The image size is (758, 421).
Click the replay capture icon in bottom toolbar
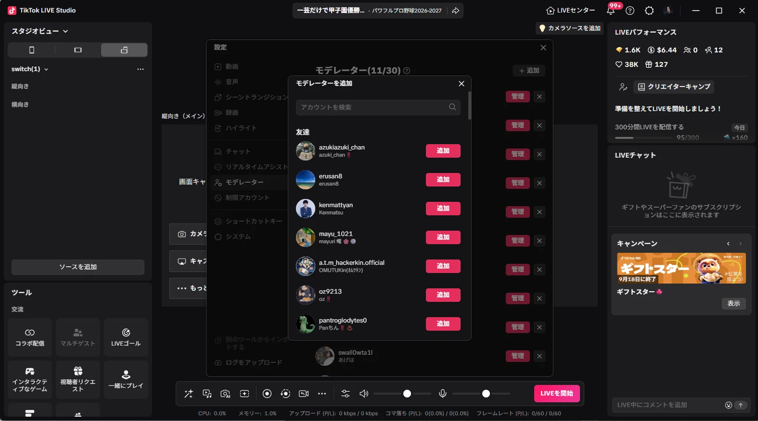tap(285, 394)
